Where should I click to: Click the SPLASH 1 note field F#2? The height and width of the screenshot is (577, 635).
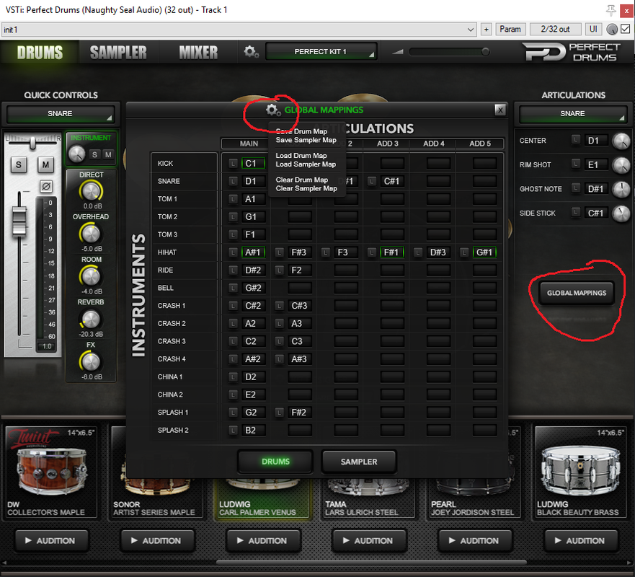[x=299, y=413]
